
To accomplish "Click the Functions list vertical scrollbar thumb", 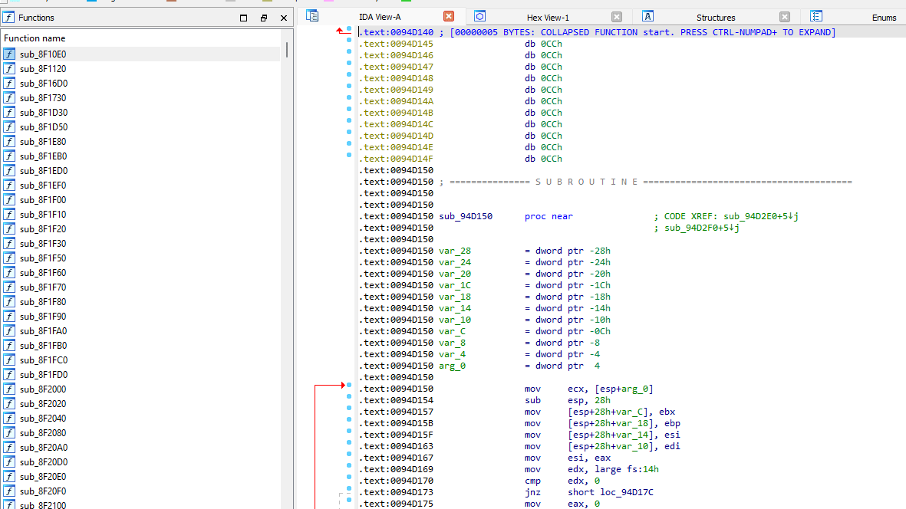I will (287, 50).
